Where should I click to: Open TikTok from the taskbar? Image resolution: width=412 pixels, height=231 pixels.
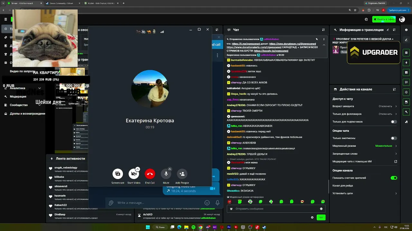point(257,227)
